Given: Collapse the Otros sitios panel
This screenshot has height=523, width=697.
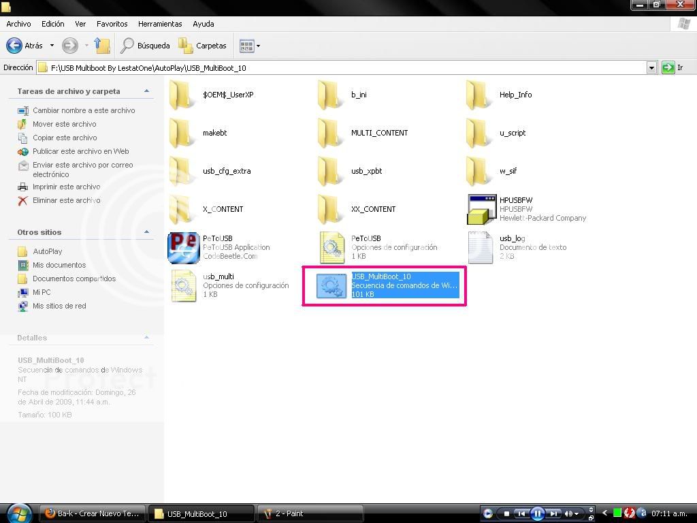Looking at the screenshot, I should [147, 232].
